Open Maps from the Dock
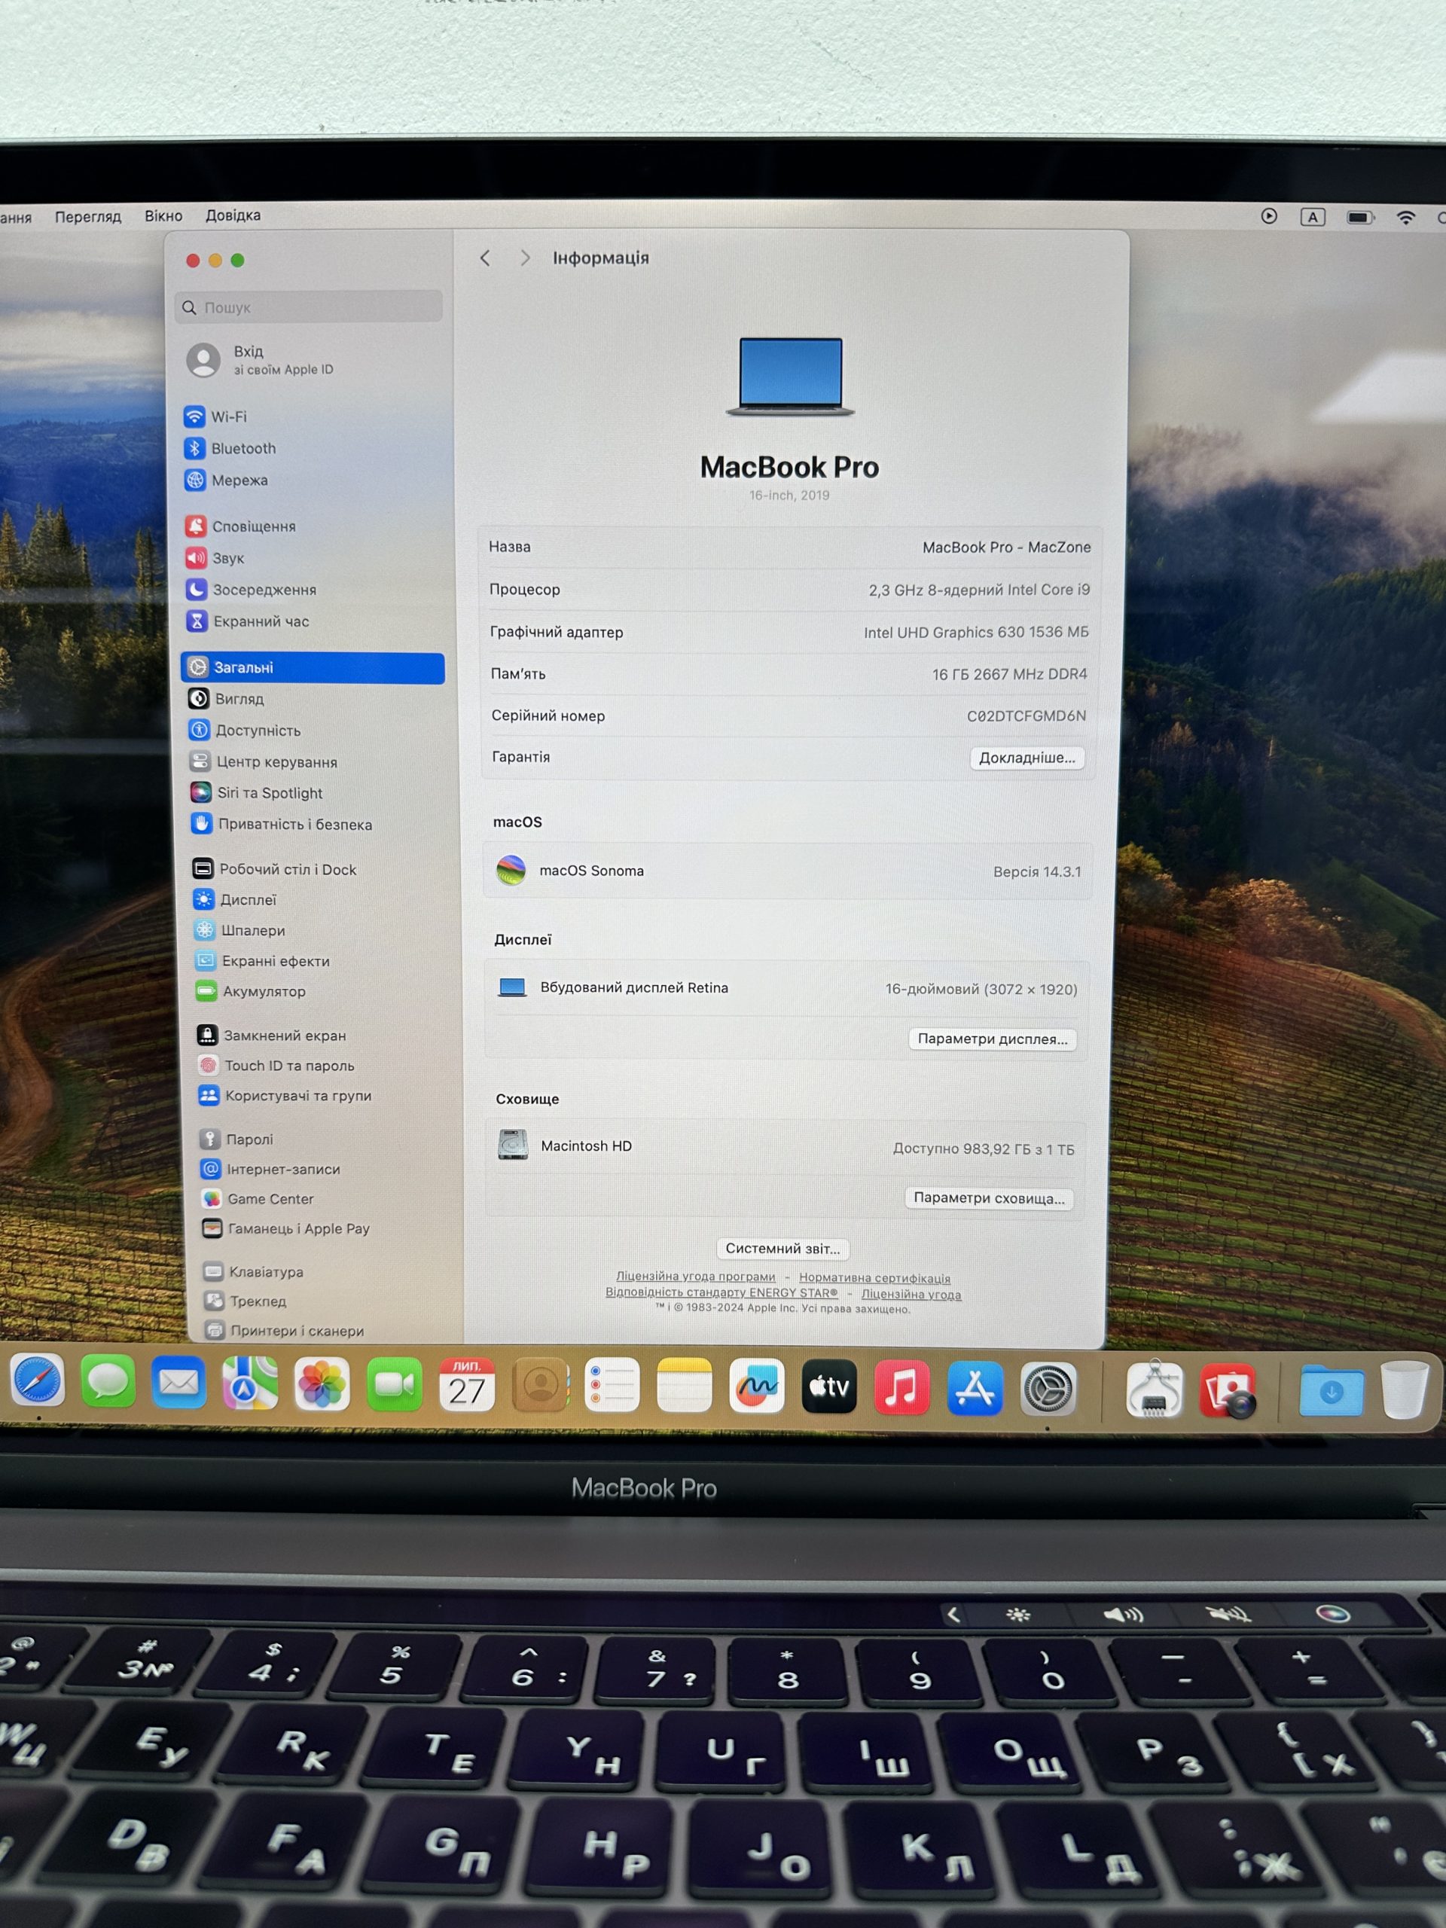The image size is (1446, 1928). coord(250,1383)
